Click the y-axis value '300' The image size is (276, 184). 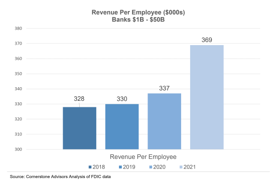(x=18, y=149)
